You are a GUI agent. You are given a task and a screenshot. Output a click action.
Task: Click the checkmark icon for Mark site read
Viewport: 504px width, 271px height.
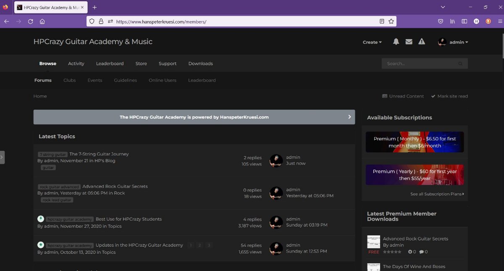click(433, 96)
